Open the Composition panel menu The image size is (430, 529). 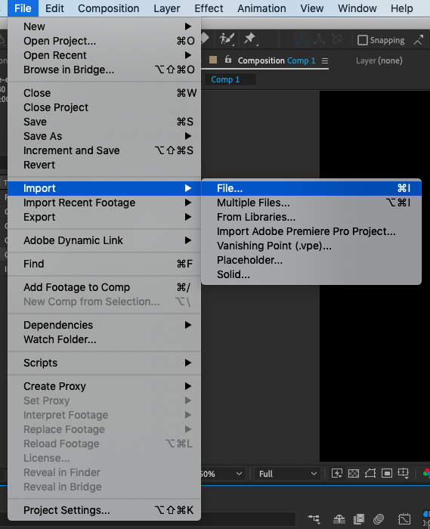pos(325,60)
